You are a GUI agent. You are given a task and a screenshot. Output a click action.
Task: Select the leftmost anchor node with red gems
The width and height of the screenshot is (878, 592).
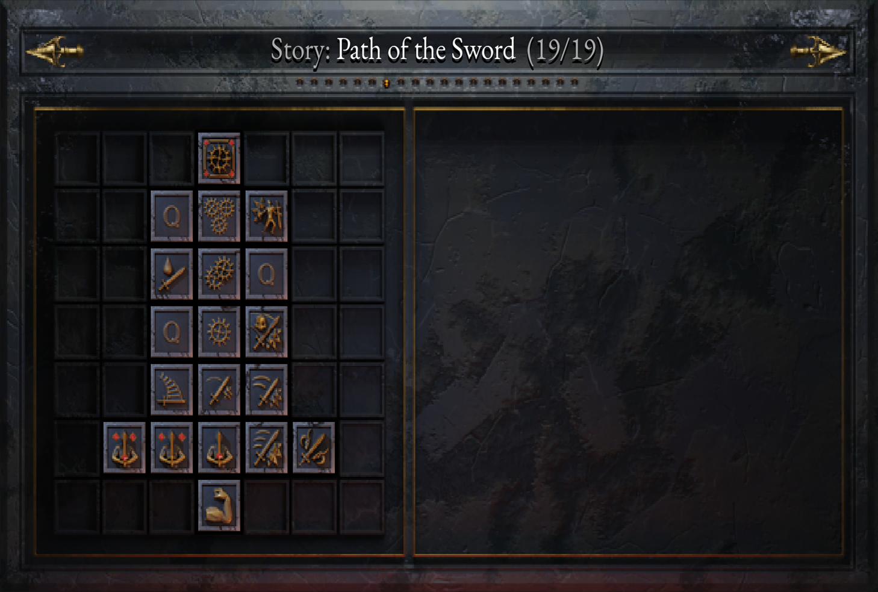click(x=125, y=447)
